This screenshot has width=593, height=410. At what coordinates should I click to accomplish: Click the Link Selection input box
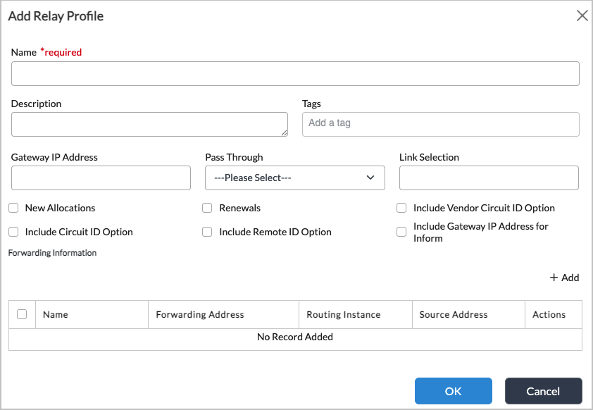pos(489,178)
